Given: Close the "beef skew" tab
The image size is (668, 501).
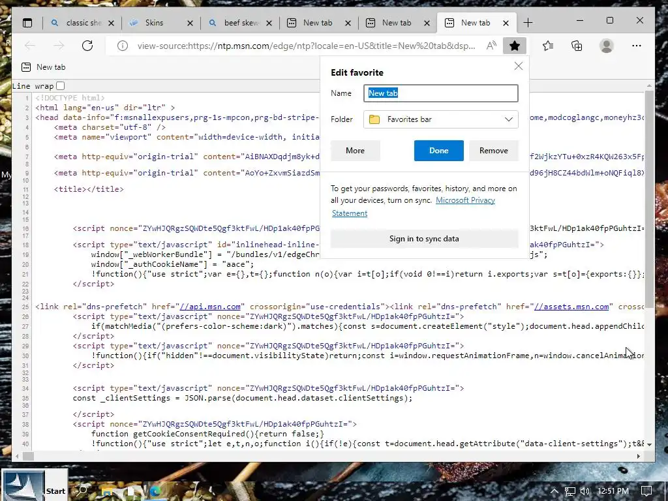Looking at the screenshot, I should point(269,23).
